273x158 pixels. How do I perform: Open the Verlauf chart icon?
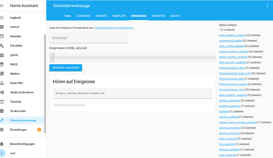(2, 27)
